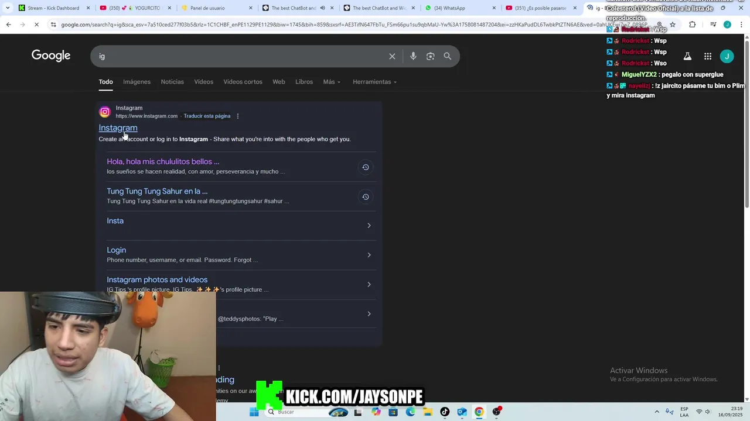View history icon for Hola hola result
This screenshot has width=750, height=421.
point(365,167)
